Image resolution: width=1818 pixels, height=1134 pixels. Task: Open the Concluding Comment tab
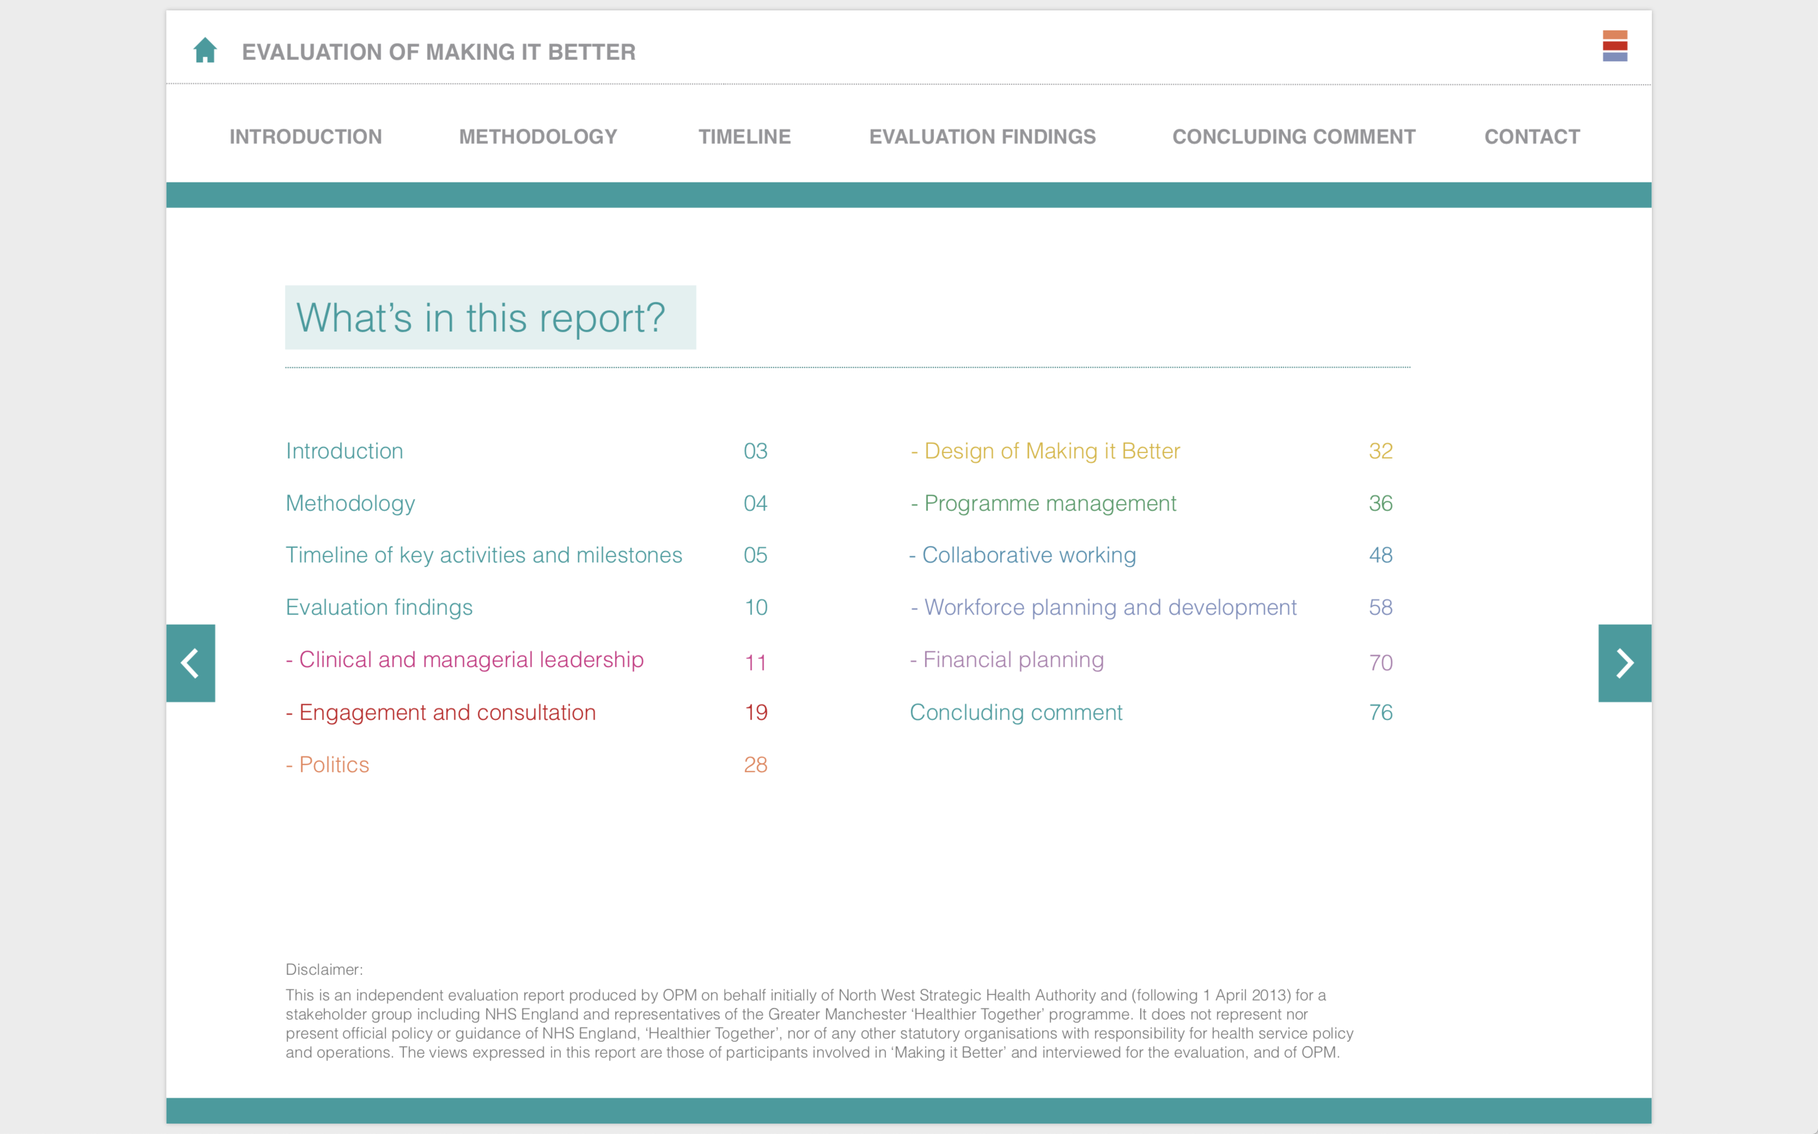pyautogui.click(x=1293, y=137)
